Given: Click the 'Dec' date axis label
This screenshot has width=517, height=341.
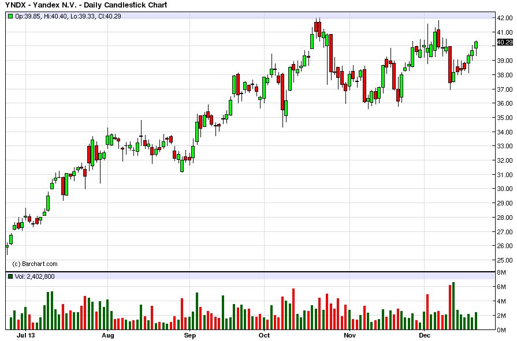Looking at the screenshot, I should click(x=425, y=335).
